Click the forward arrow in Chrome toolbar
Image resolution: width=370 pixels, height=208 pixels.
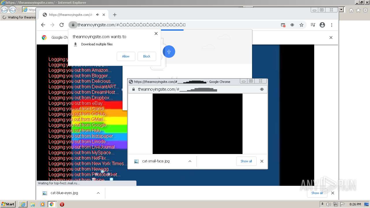pyautogui.click(x=52, y=25)
